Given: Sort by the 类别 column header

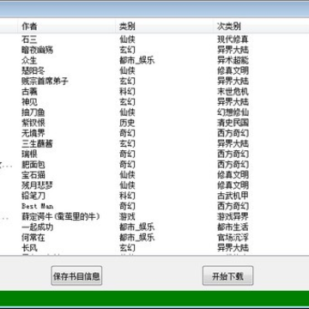Looking at the screenshot, I should coord(127,27).
